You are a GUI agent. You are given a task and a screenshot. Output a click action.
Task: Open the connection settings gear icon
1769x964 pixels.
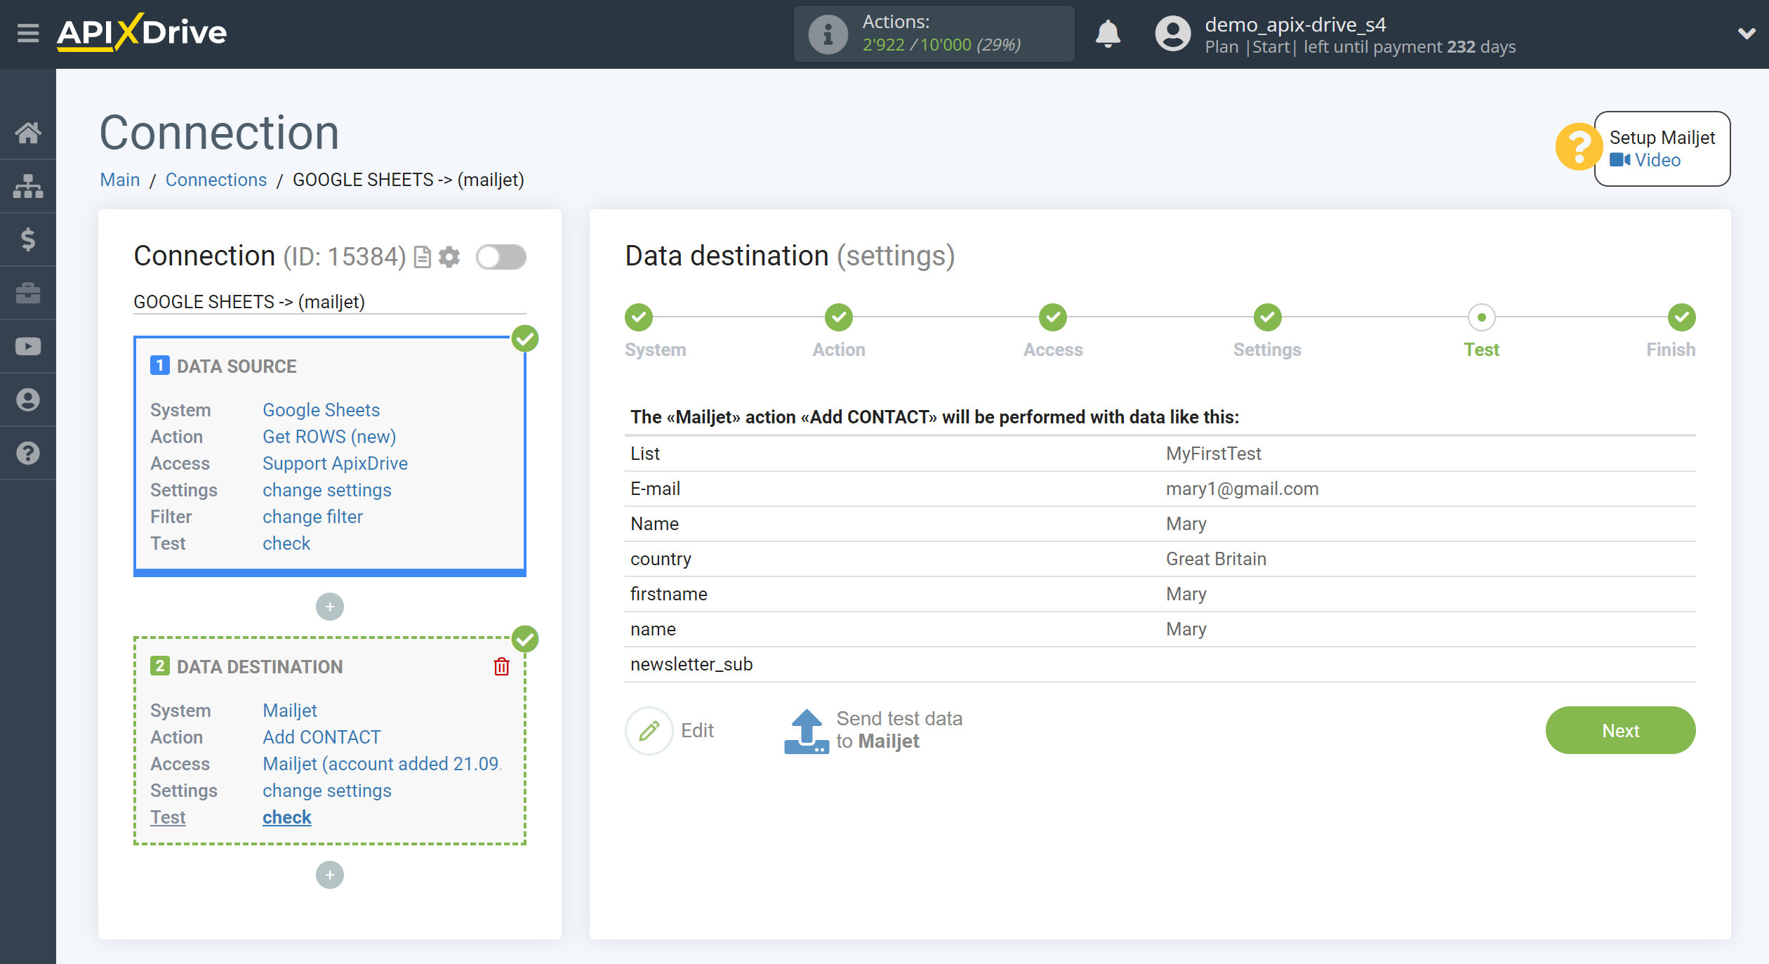coord(449,257)
